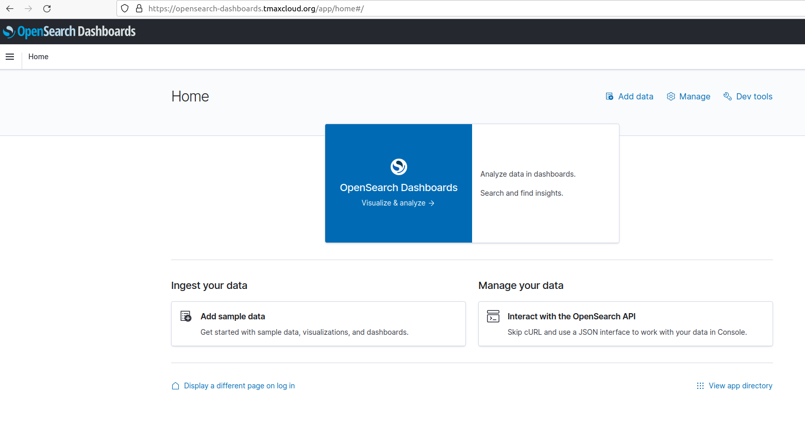Click the Manage gear icon

(x=671, y=96)
